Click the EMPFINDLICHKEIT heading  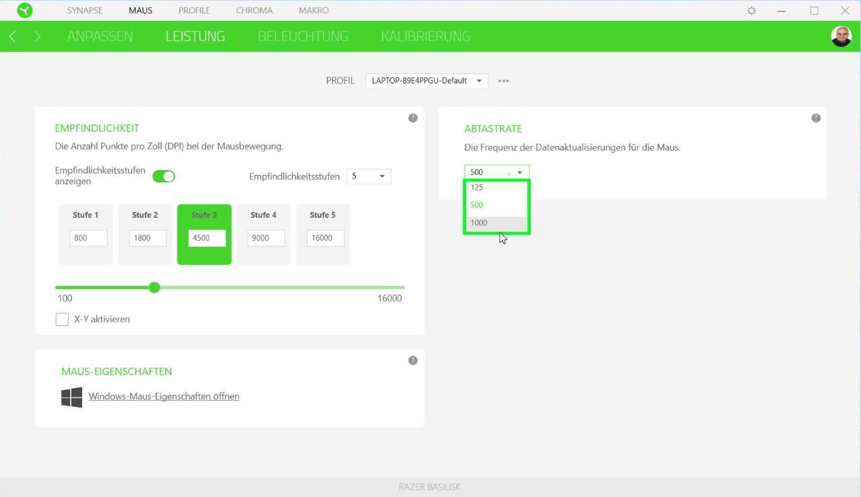click(x=97, y=128)
